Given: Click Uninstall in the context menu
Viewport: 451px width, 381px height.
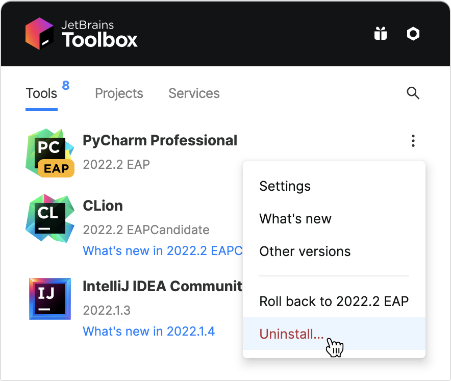Looking at the screenshot, I should [x=291, y=334].
